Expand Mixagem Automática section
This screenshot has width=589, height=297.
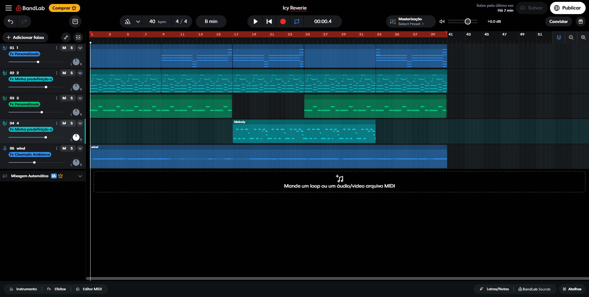click(80, 176)
